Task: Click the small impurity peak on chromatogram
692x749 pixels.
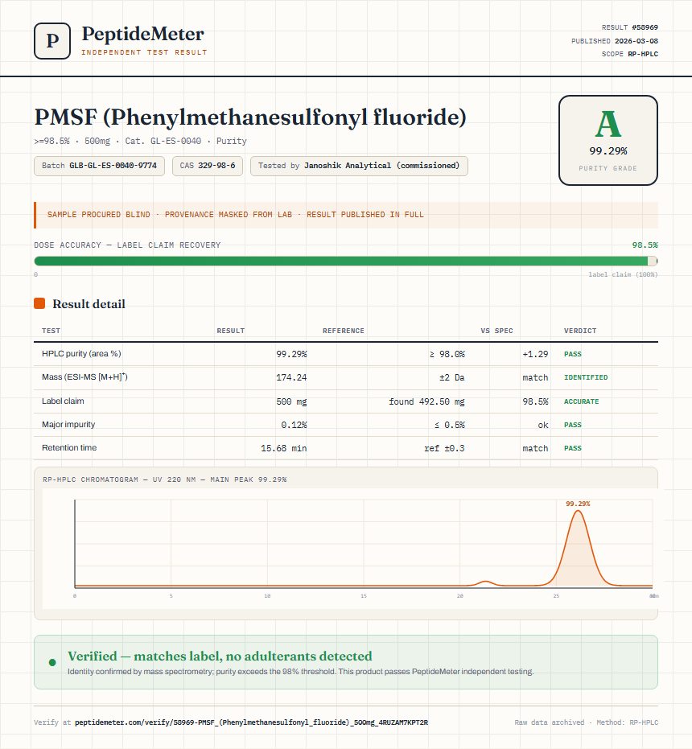Action: pyautogui.click(x=485, y=582)
